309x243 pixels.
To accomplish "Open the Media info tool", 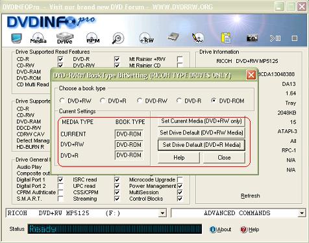I will coord(38,38).
